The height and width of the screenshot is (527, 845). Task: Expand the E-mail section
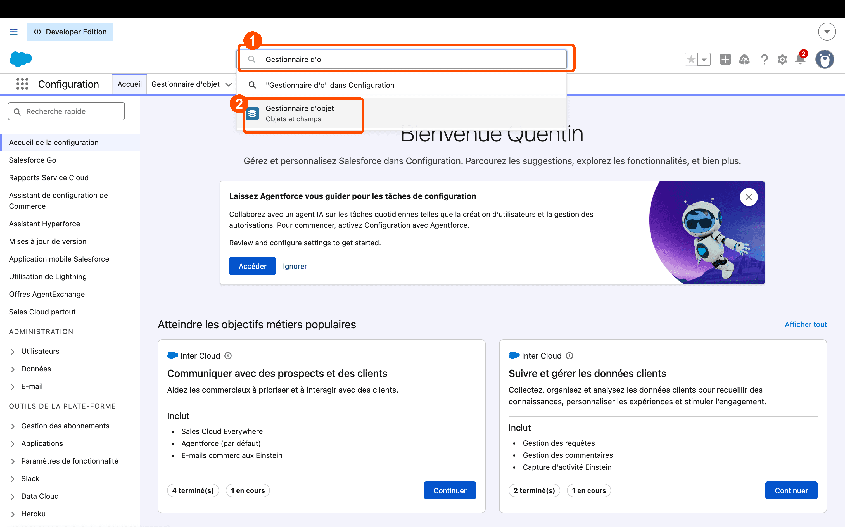[13, 386]
